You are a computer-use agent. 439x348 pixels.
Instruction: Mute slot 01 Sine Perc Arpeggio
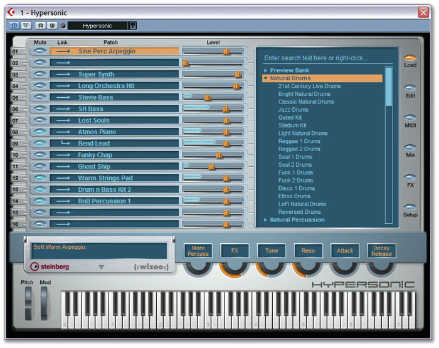click(40, 51)
